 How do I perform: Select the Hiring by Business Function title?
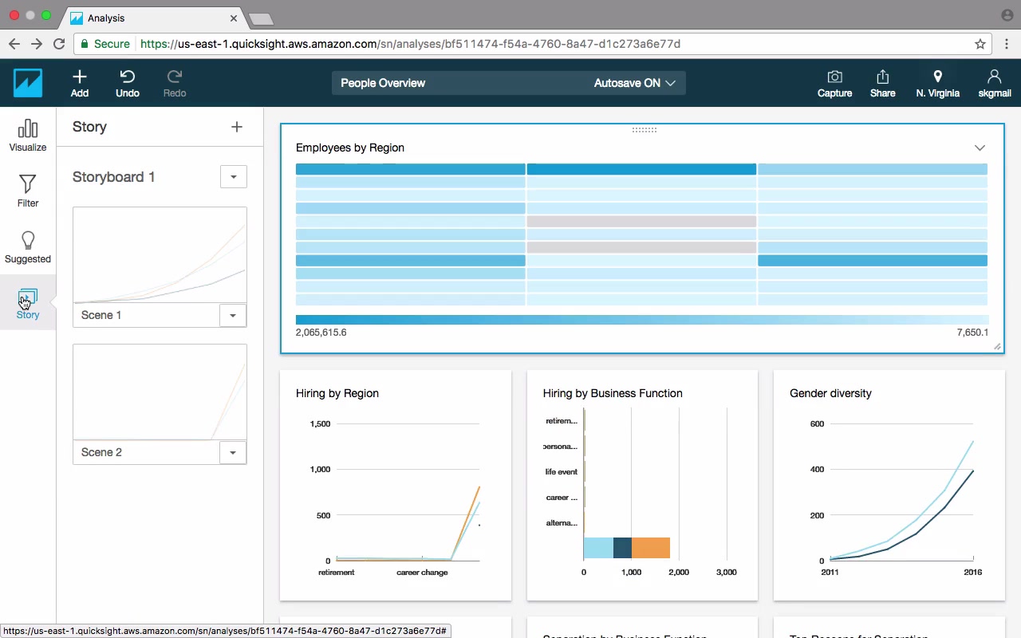coord(613,393)
